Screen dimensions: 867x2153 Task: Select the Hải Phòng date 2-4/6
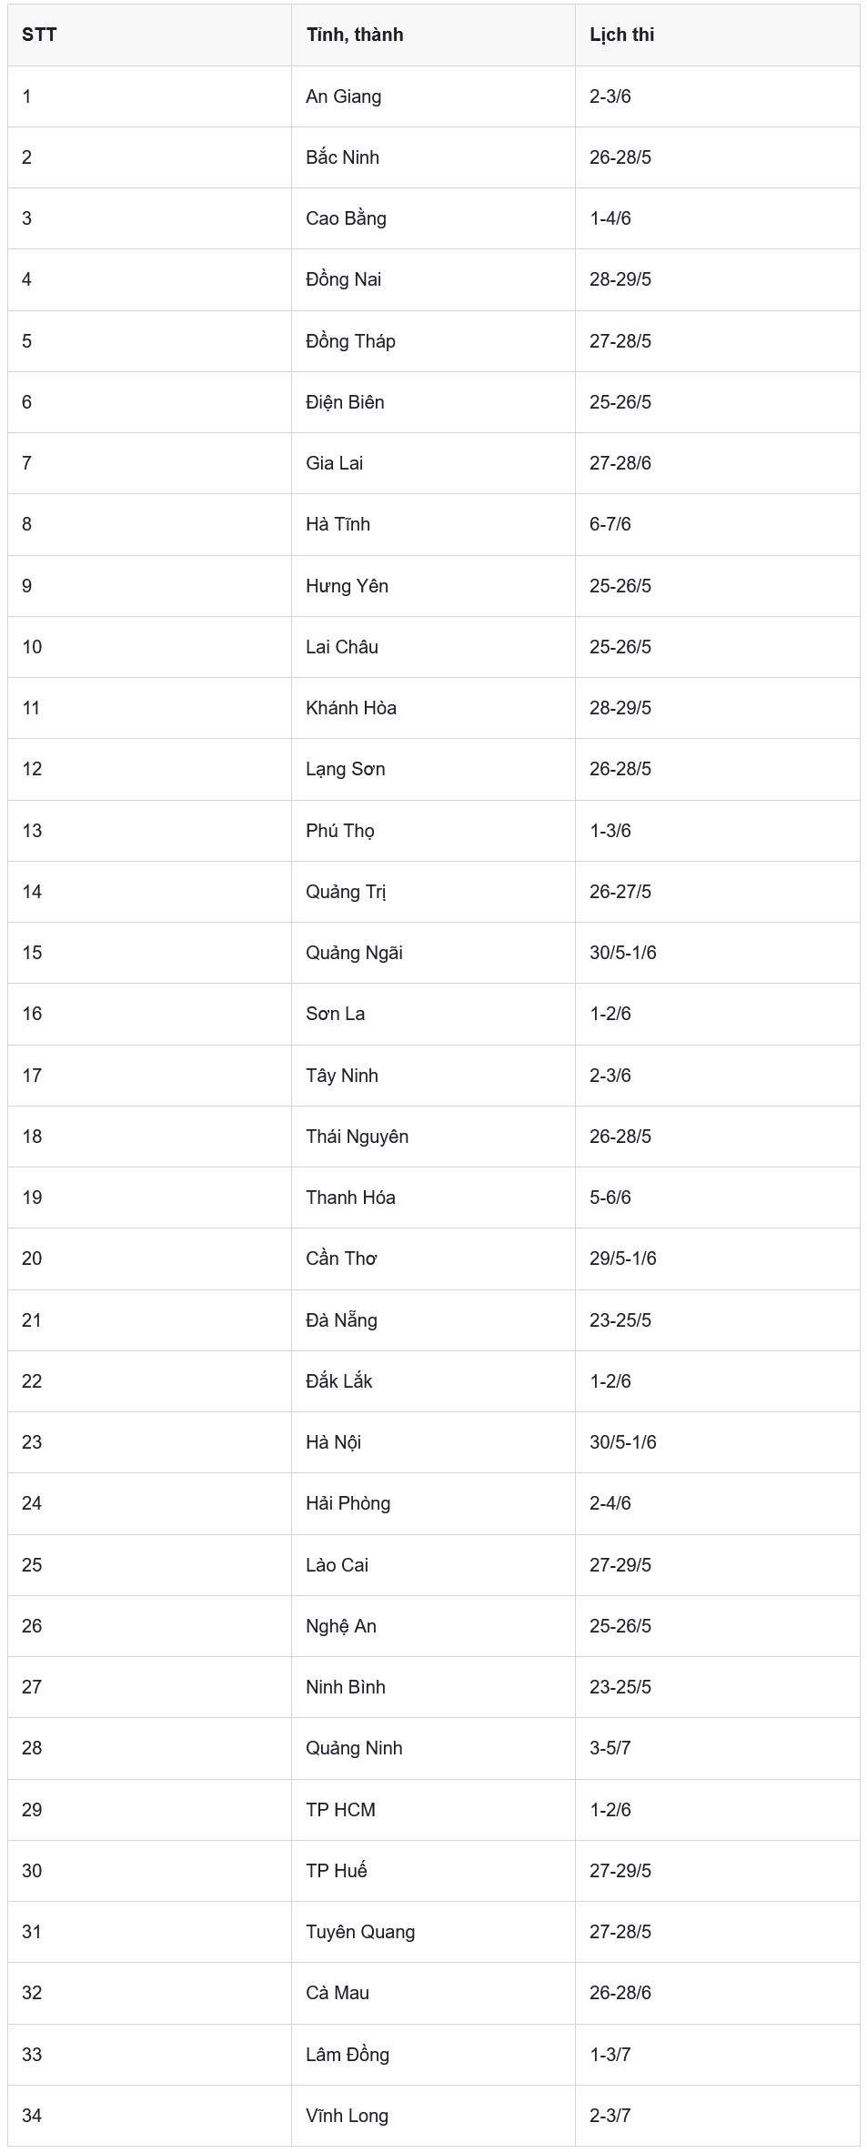[x=717, y=1503]
